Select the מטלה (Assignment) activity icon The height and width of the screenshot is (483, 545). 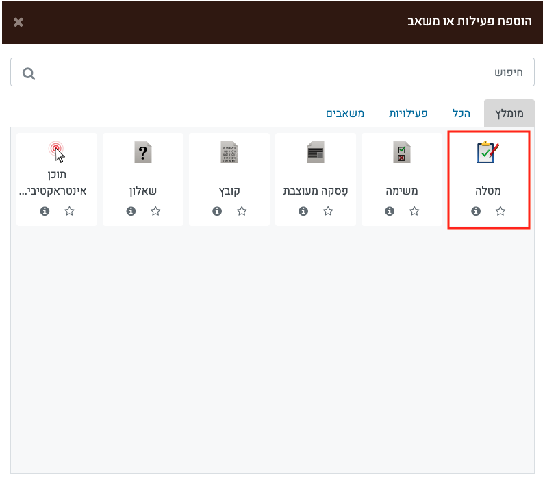tap(488, 152)
